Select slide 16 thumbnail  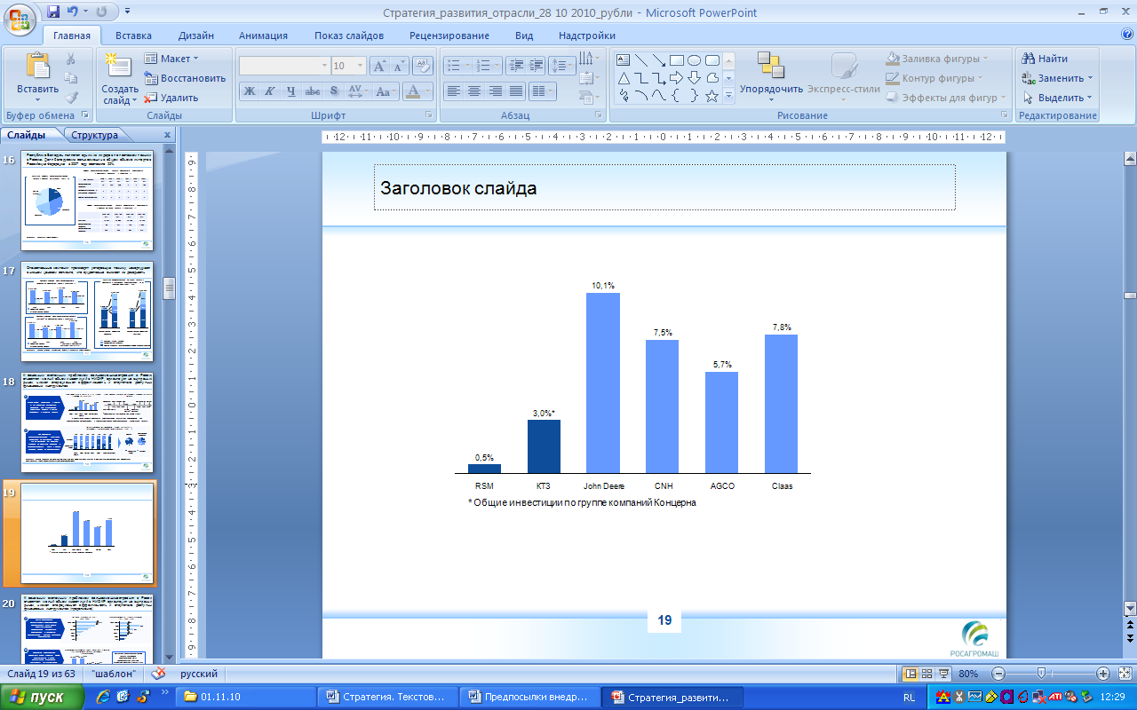coord(87,201)
